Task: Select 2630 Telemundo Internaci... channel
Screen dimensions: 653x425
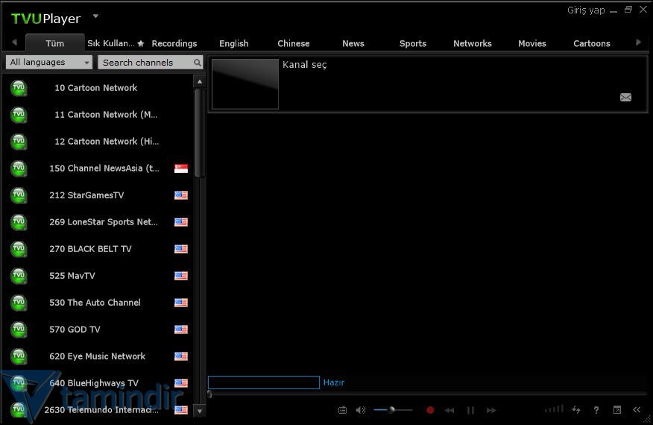Action: (x=98, y=410)
